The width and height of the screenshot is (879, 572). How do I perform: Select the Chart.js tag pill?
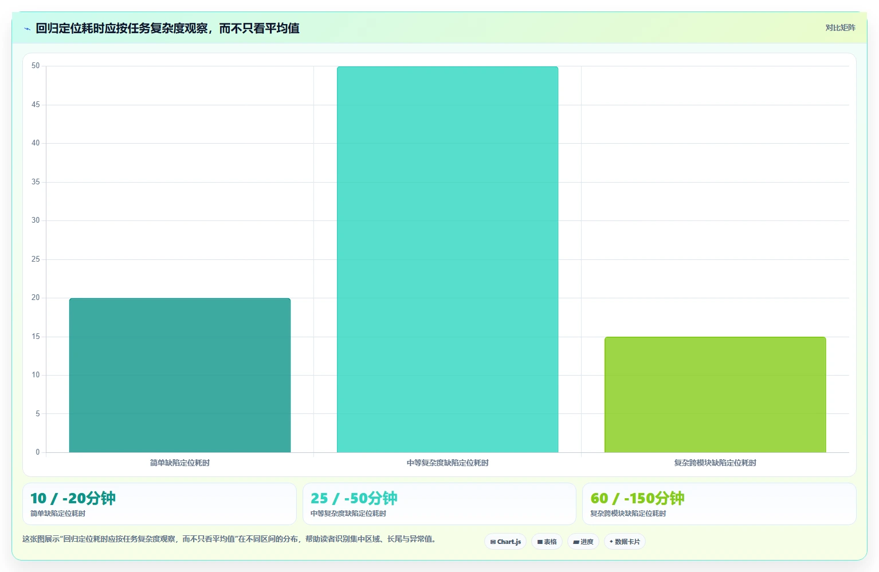(x=505, y=542)
